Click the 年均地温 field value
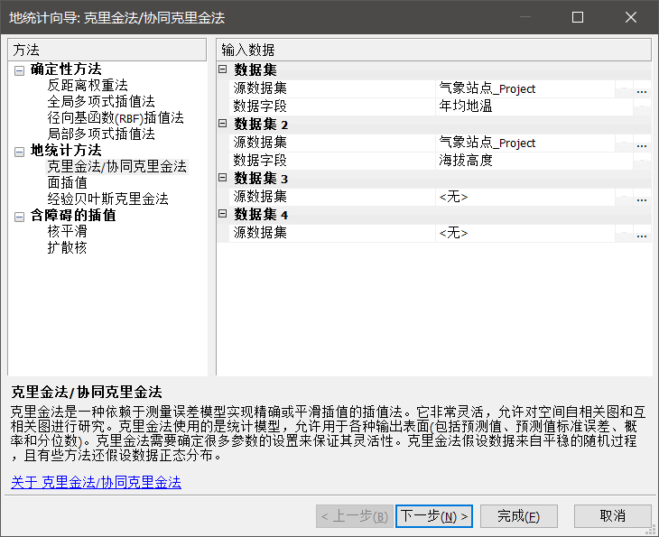The image size is (659, 537). 534,106
